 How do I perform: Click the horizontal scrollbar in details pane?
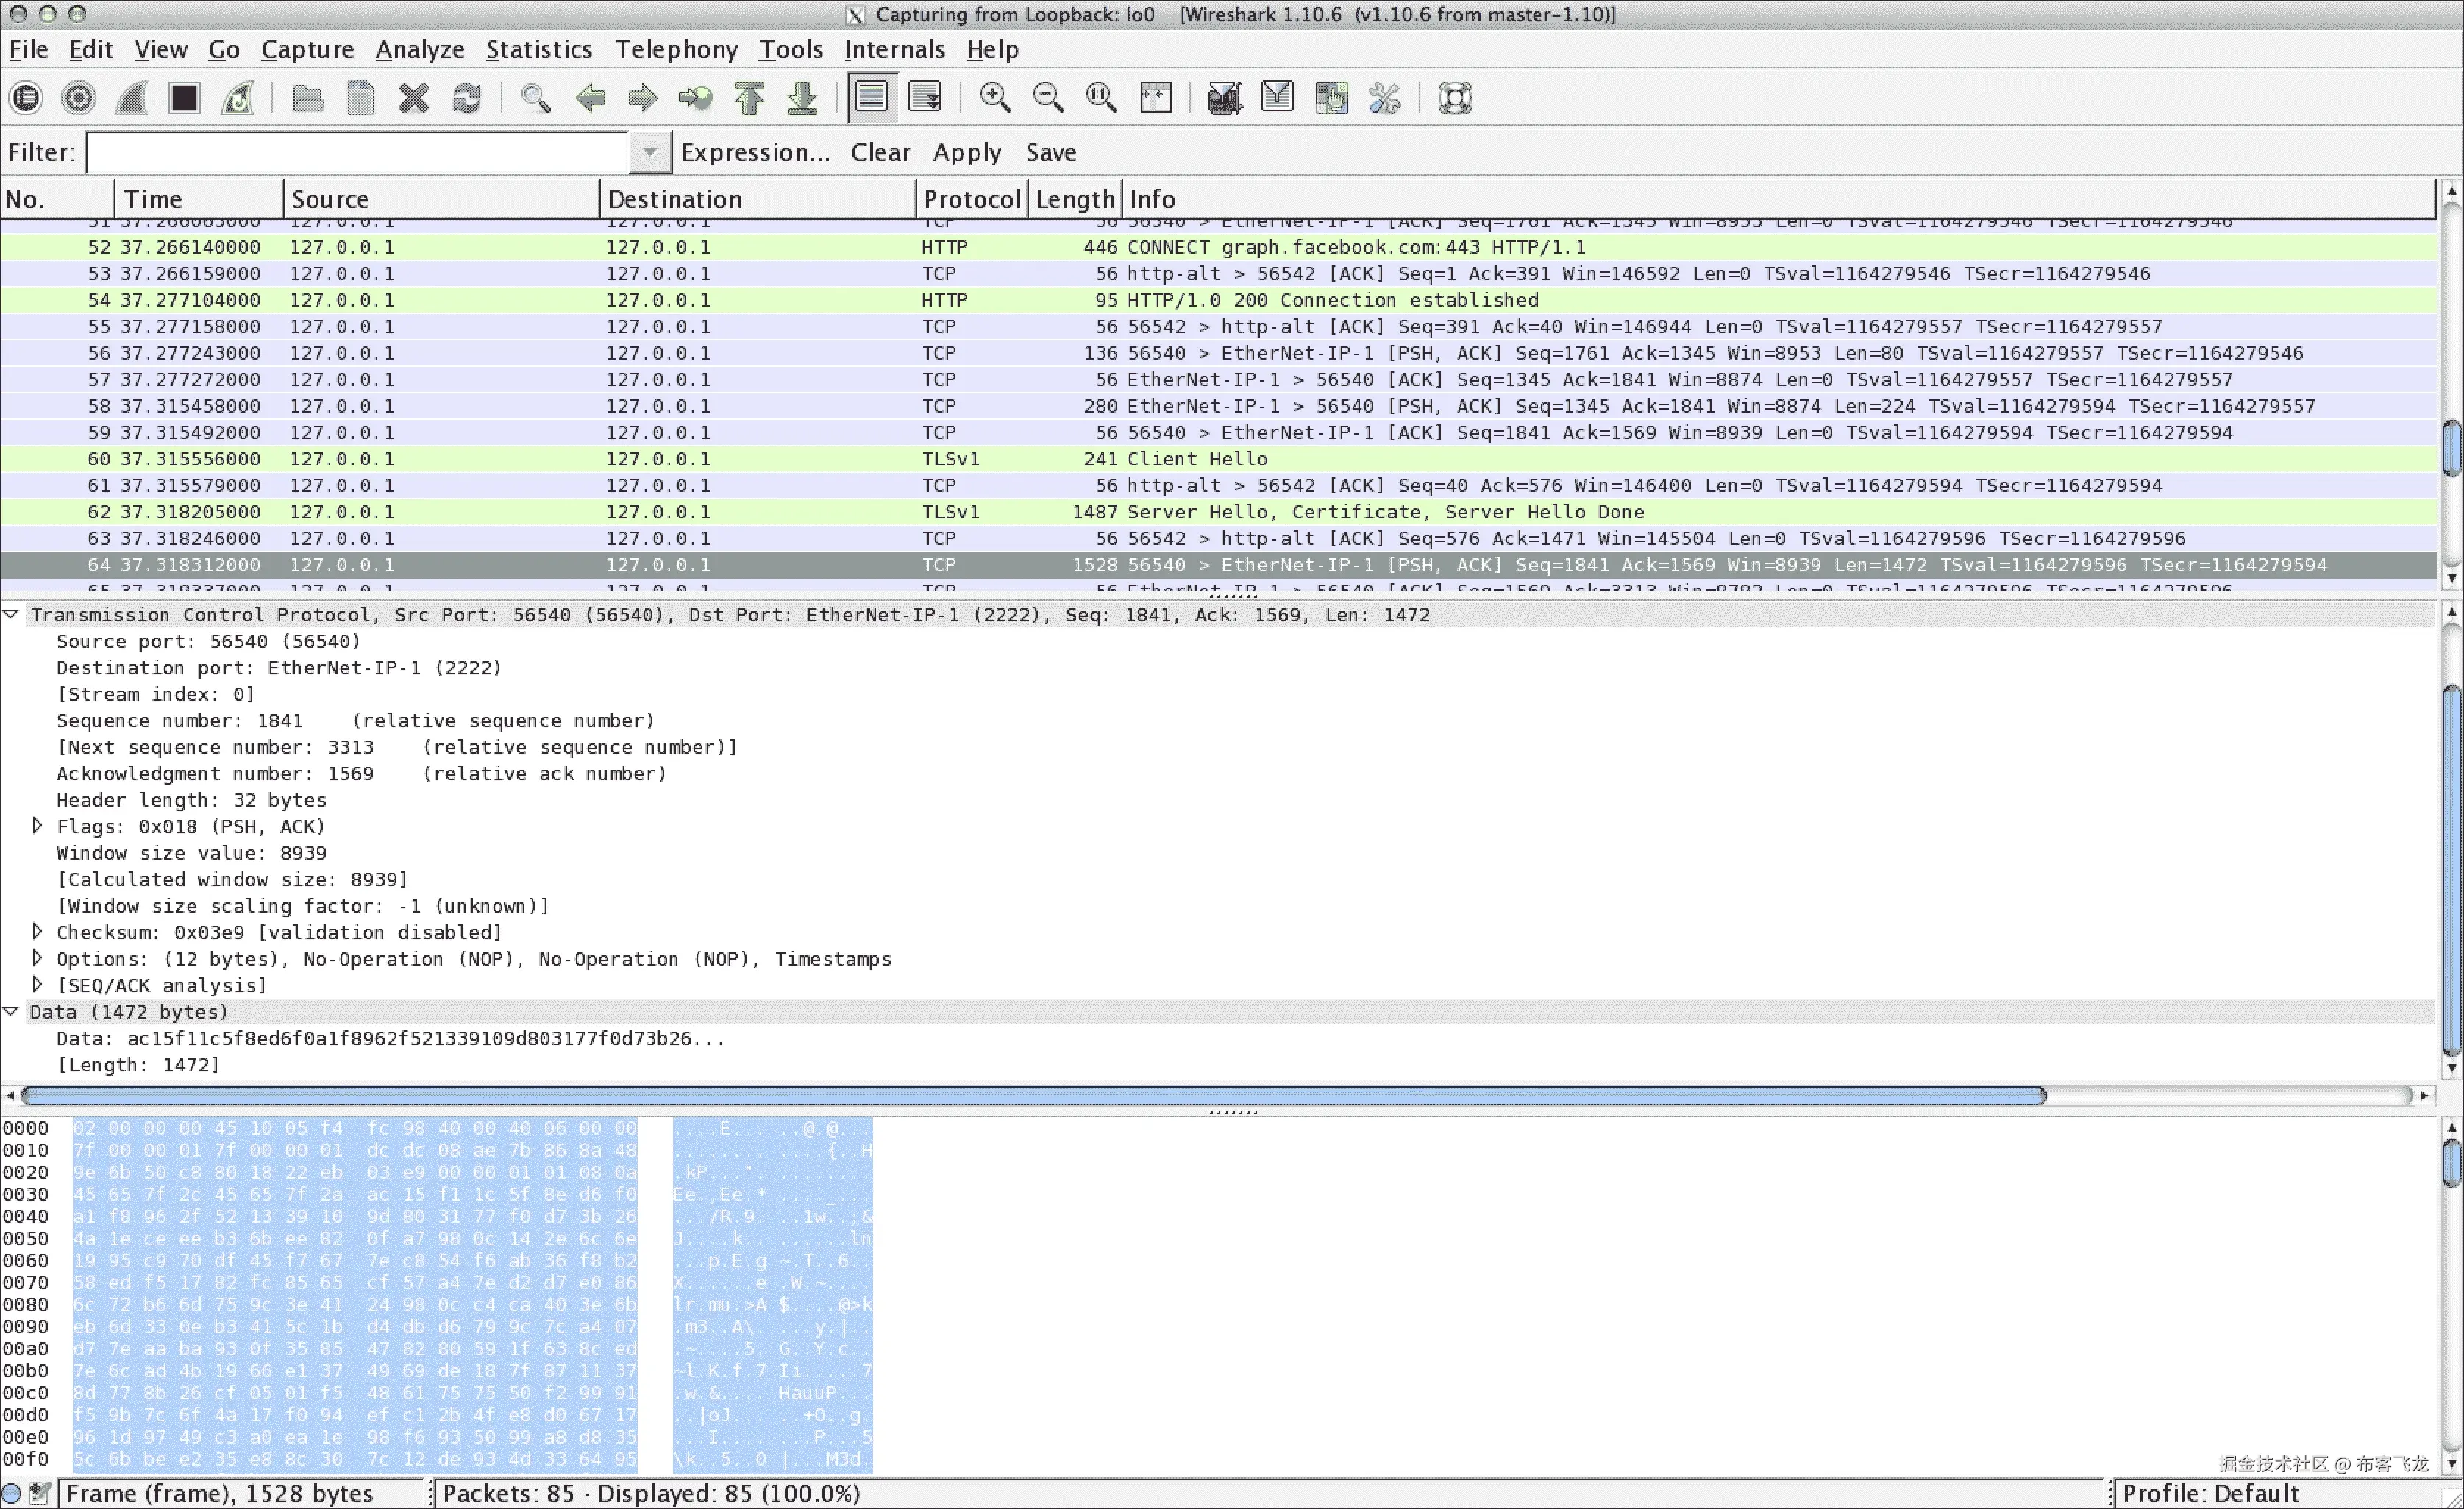[1033, 1096]
